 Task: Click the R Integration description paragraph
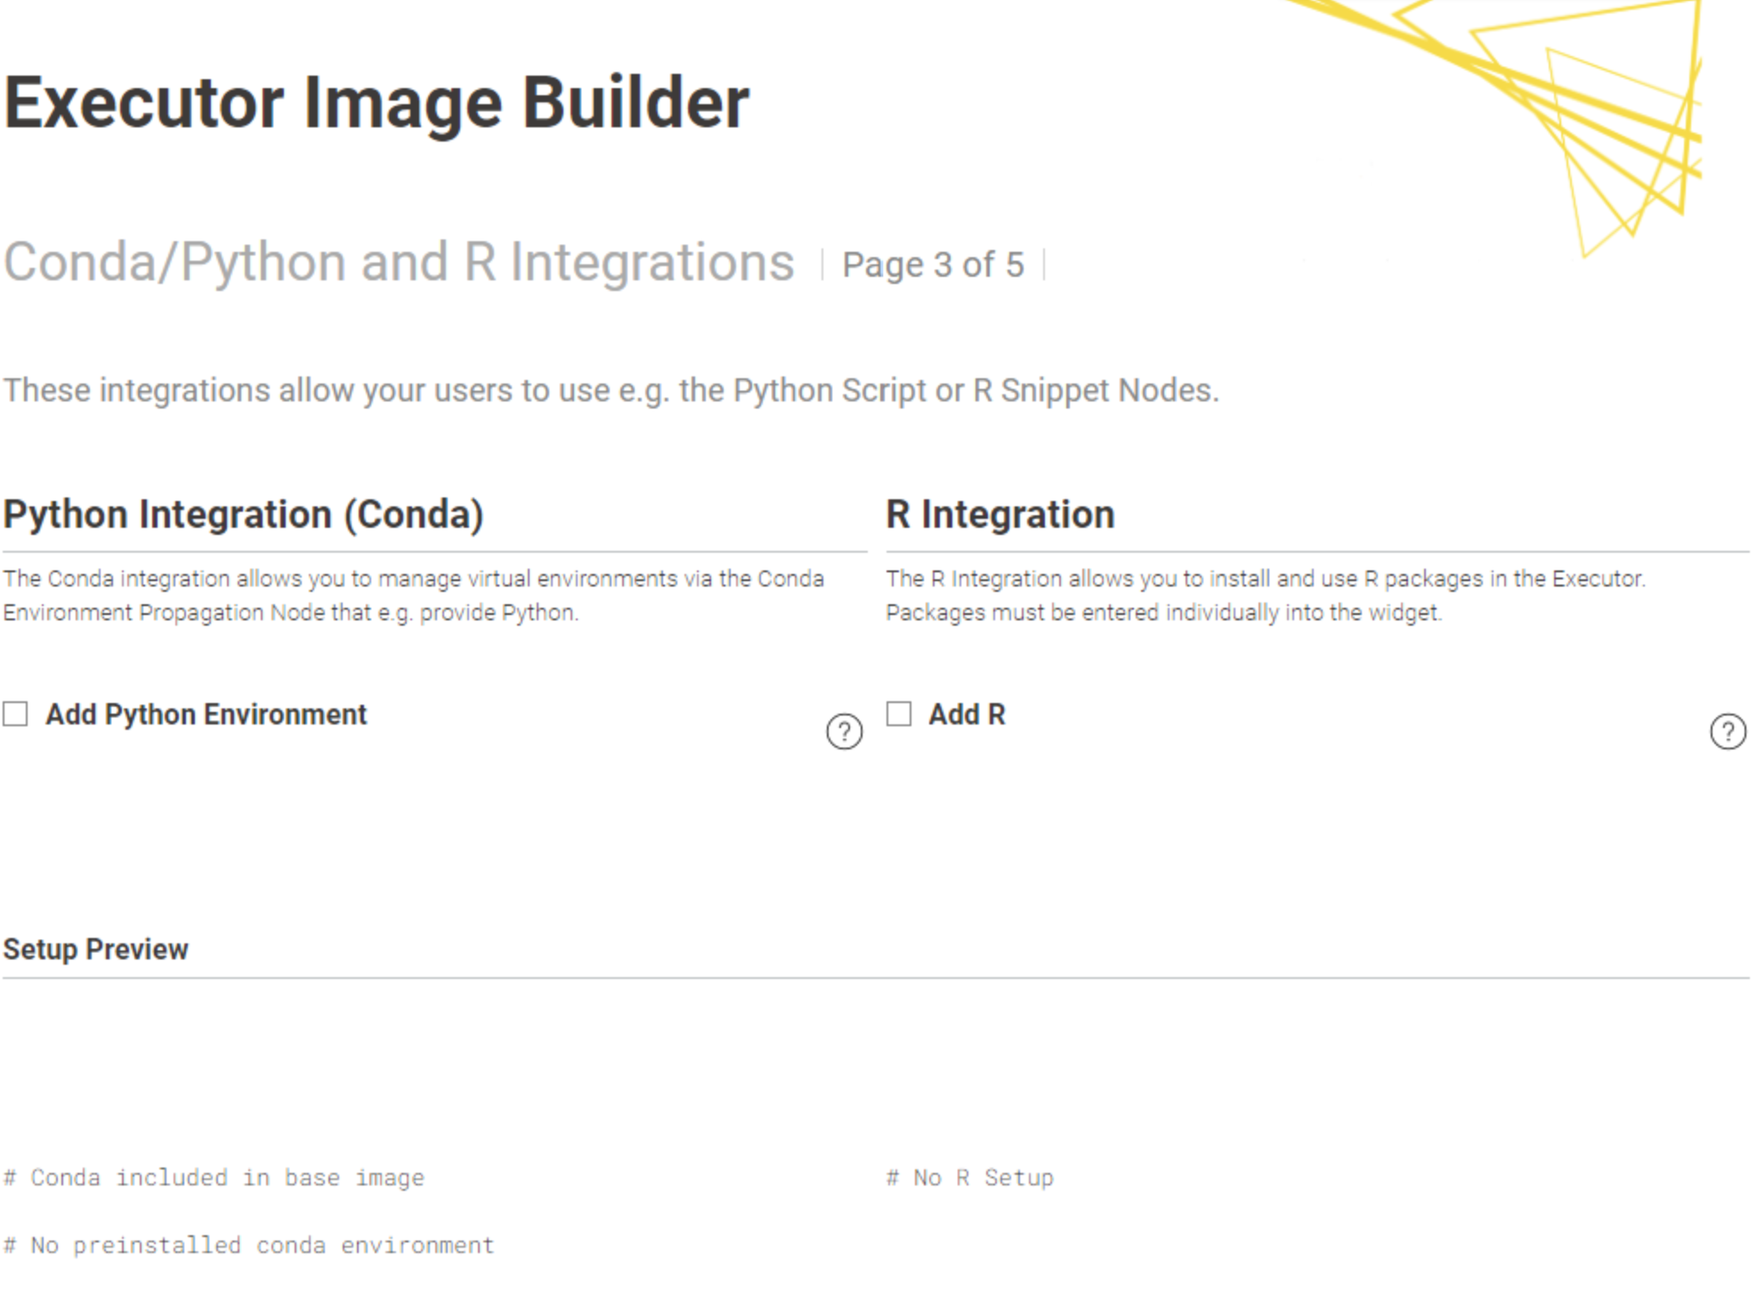click(x=1264, y=595)
